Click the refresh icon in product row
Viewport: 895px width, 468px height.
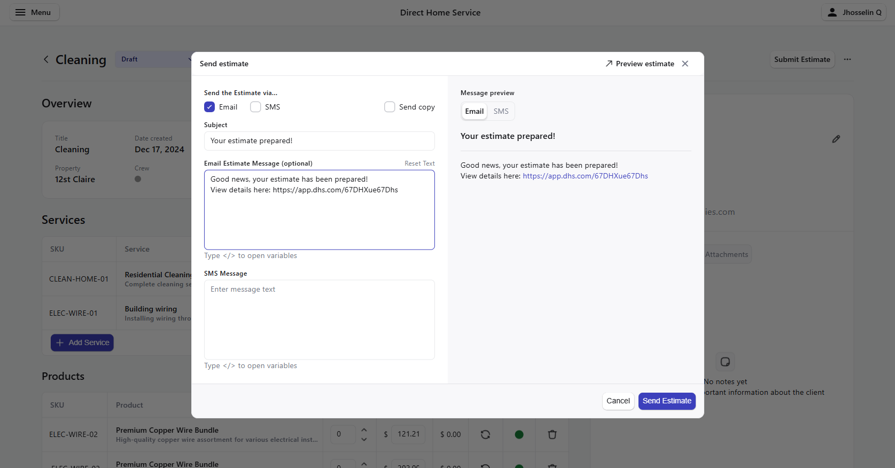pos(485,434)
